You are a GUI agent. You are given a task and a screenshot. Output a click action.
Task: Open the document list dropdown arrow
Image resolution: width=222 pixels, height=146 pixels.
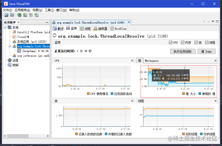pyautogui.click(x=213, y=22)
